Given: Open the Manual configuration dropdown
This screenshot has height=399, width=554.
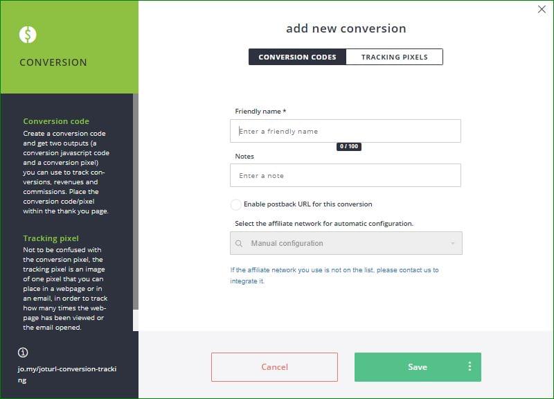Looking at the screenshot, I should pos(346,243).
